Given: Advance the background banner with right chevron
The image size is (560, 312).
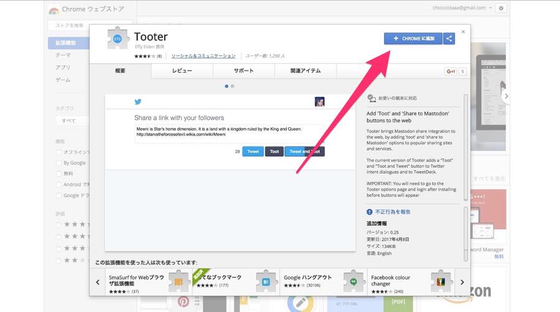Looking at the screenshot, I should (x=506, y=96).
